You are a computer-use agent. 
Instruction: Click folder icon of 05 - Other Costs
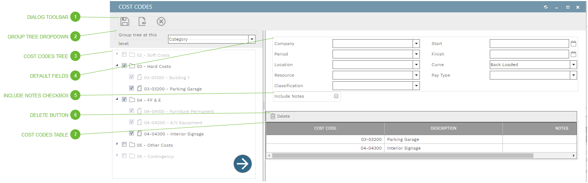click(x=132, y=145)
